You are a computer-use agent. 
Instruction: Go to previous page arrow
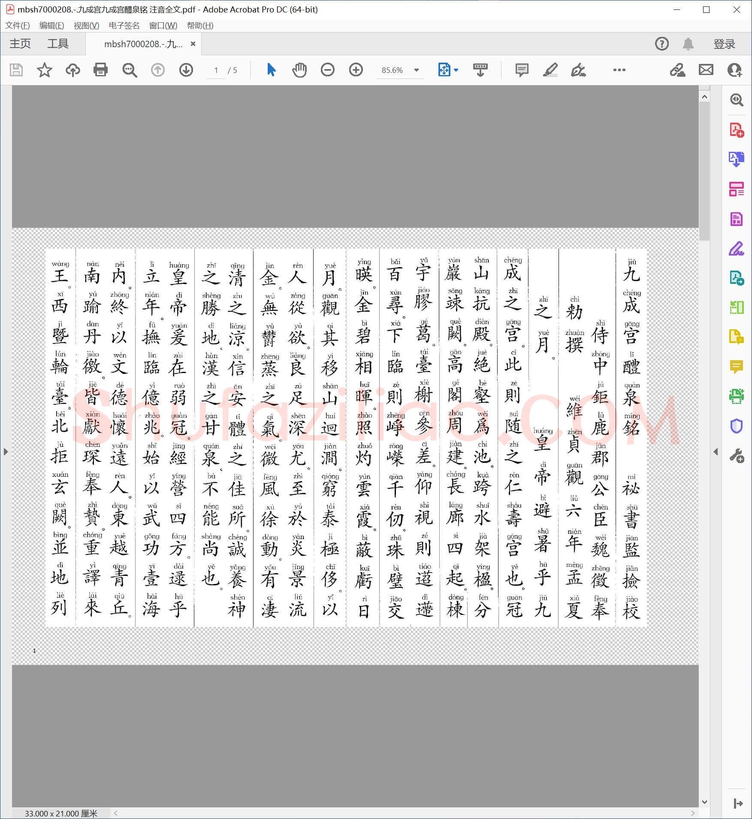point(158,70)
